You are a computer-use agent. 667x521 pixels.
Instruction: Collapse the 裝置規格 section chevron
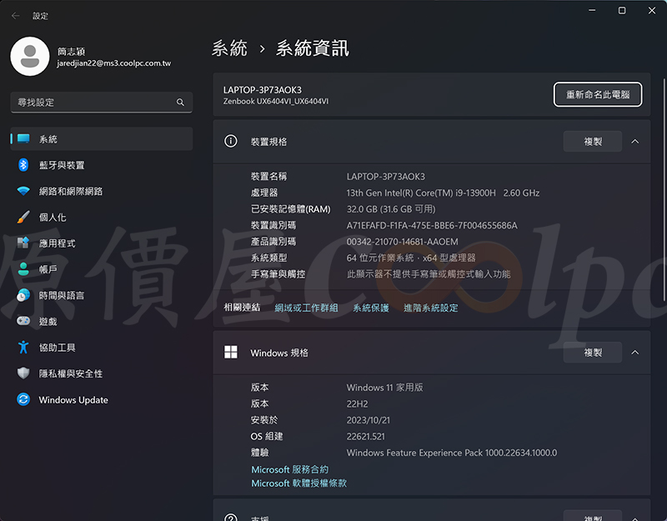click(x=634, y=142)
